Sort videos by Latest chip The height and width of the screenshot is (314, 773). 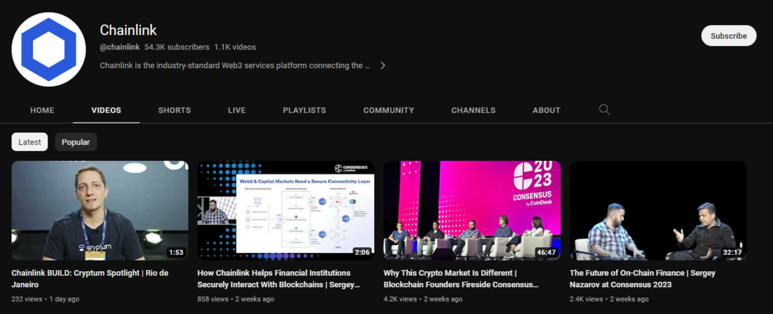[x=29, y=142]
